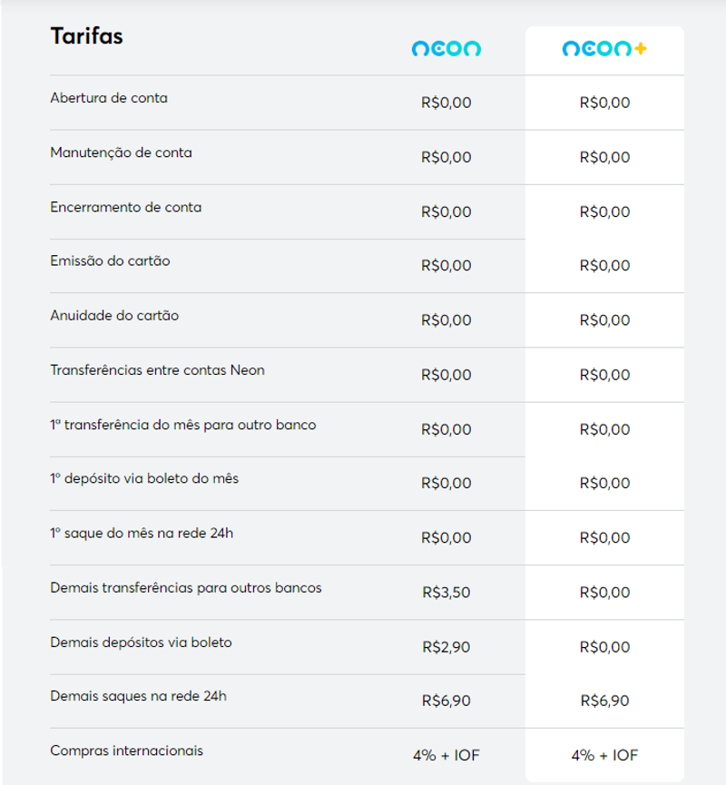This screenshot has width=726, height=785.
Task: Click Manutenção de conta label
Action: tap(121, 152)
